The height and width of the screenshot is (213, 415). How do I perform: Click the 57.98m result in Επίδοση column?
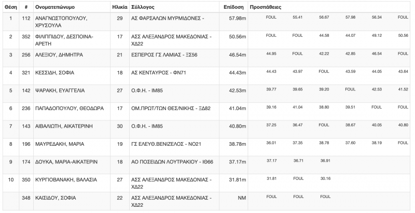click(238, 18)
